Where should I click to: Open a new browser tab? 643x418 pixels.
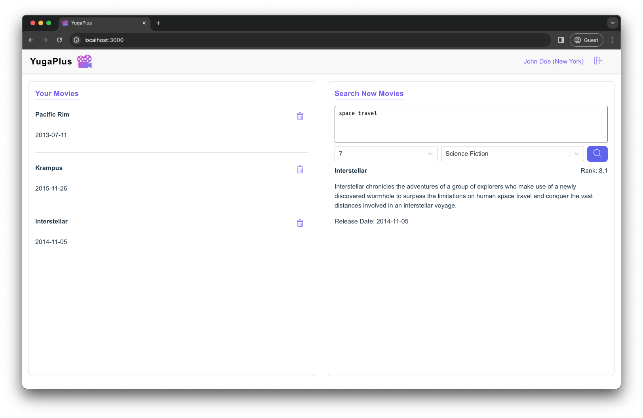[x=158, y=23]
